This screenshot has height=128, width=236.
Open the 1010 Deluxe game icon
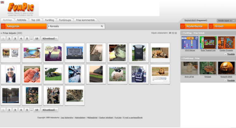tap(190, 43)
